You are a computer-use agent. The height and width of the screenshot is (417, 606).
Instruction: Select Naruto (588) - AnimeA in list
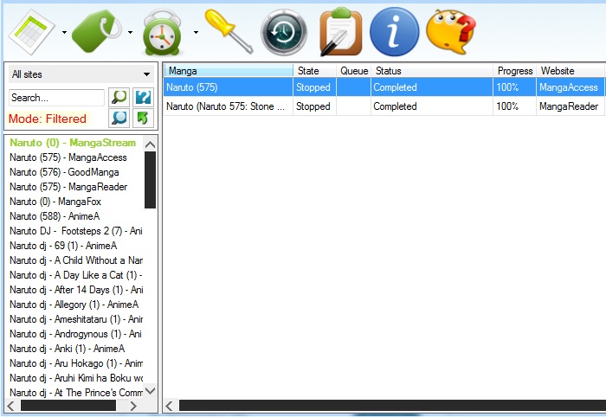point(55,216)
